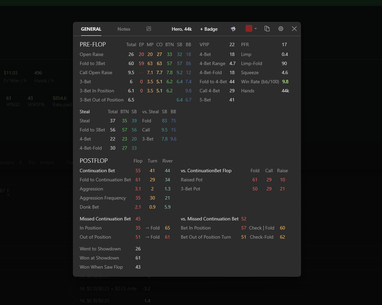Select the PRE-FLOP section heading
The image size is (382, 305).
(93, 44)
